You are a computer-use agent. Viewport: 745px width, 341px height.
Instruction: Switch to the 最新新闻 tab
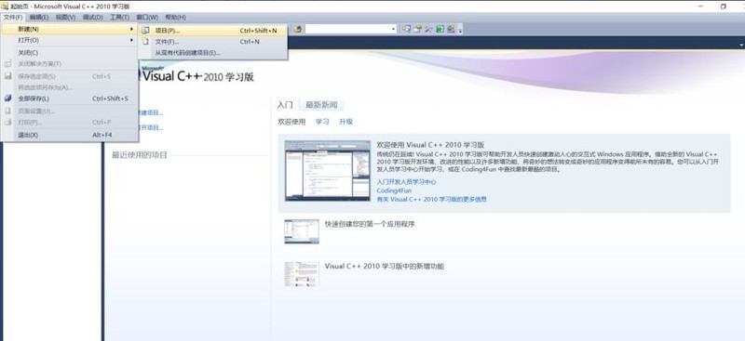click(321, 105)
